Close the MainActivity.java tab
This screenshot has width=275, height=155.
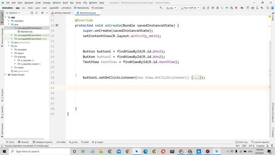click(x=98, y=13)
